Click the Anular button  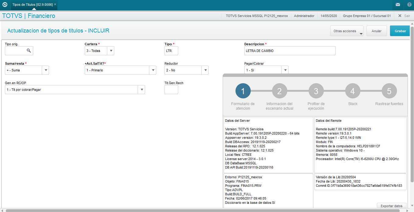pos(377,31)
